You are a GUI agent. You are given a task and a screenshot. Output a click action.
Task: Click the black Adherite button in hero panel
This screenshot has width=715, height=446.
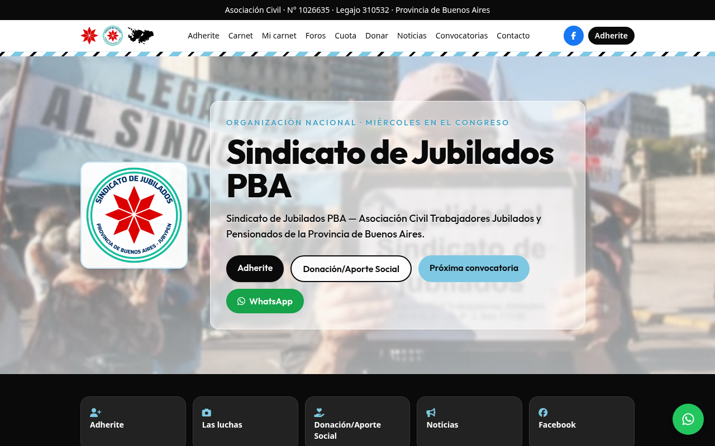point(255,268)
